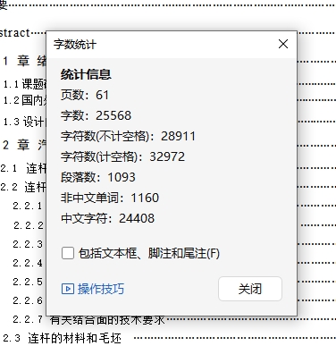
Task: Select the 非中文单词: 1160 line
Action: (x=110, y=198)
